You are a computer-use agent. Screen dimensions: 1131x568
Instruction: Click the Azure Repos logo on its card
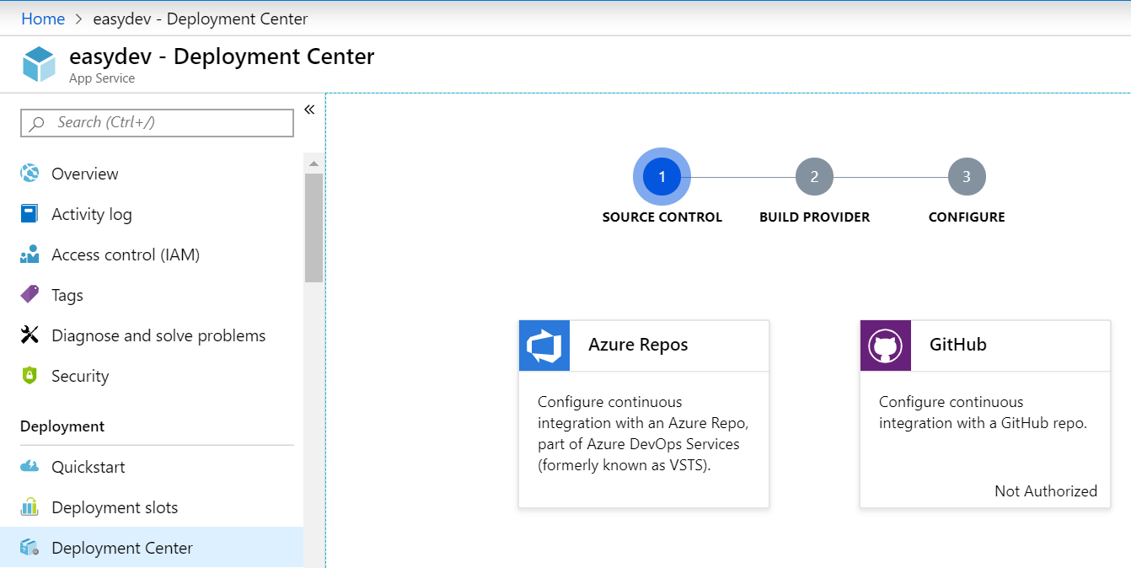(x=544, y=345)
